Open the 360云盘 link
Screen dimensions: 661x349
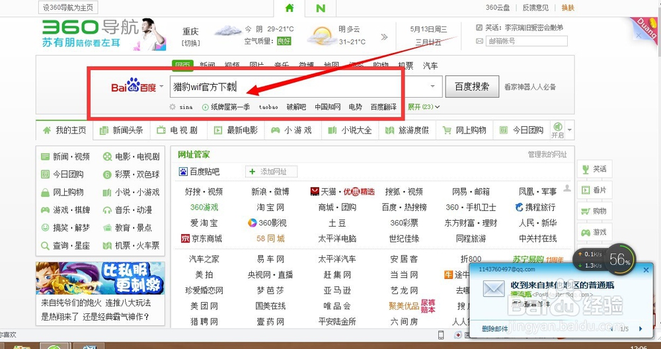coord(498,7)
